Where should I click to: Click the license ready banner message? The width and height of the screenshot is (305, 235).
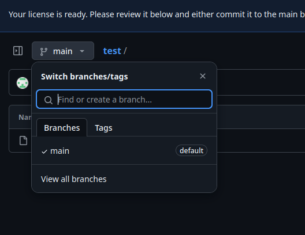tap(157, 14)
